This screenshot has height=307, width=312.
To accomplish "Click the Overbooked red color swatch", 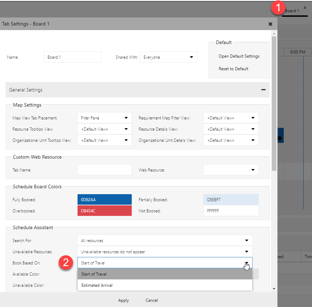I will tap(104, 211).
